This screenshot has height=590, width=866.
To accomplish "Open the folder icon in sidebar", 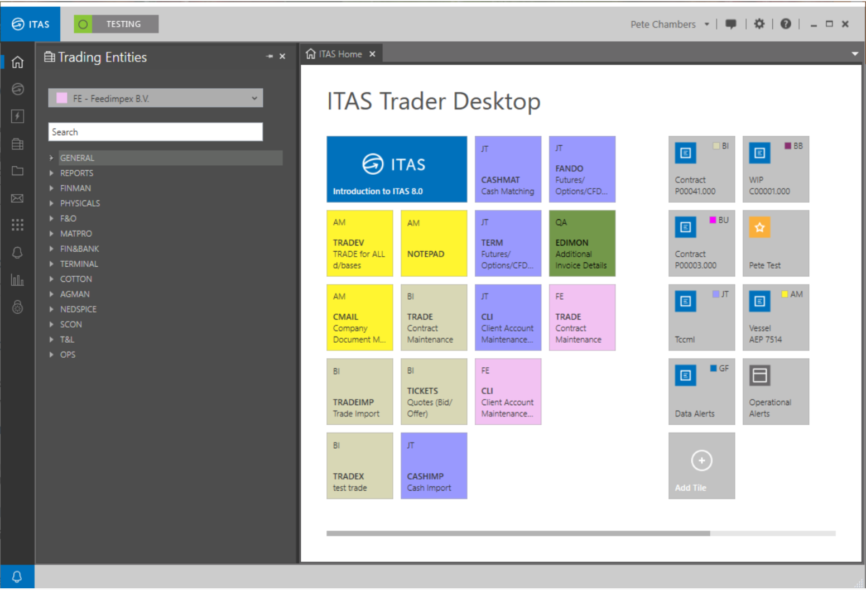I will pyautogui.click(x=17, y=171).
